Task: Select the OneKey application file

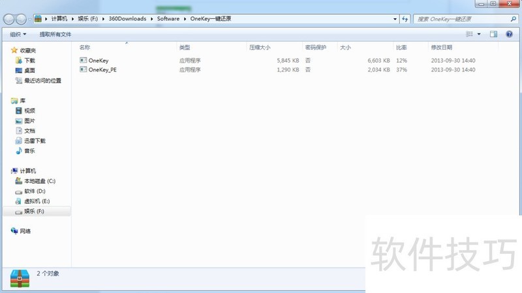Action: coord(99,61)
